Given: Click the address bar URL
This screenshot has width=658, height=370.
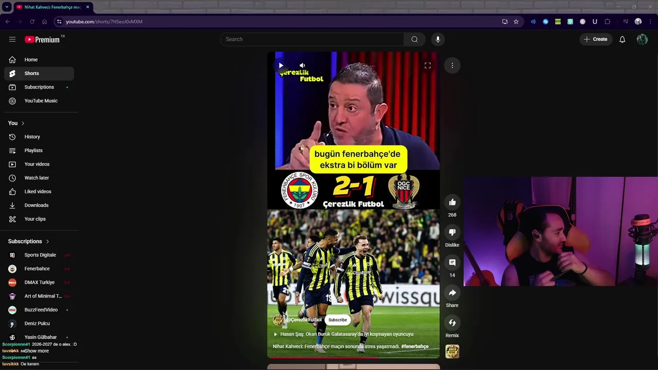Looking at the screenshot, I should tap(104, 22).
